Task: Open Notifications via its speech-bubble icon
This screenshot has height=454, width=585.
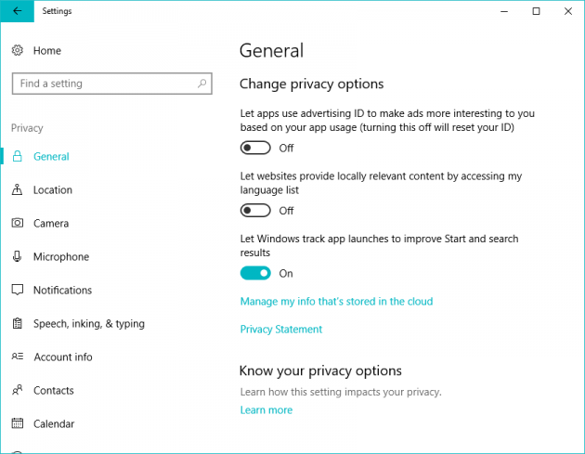Action: [x=17, y=290]
